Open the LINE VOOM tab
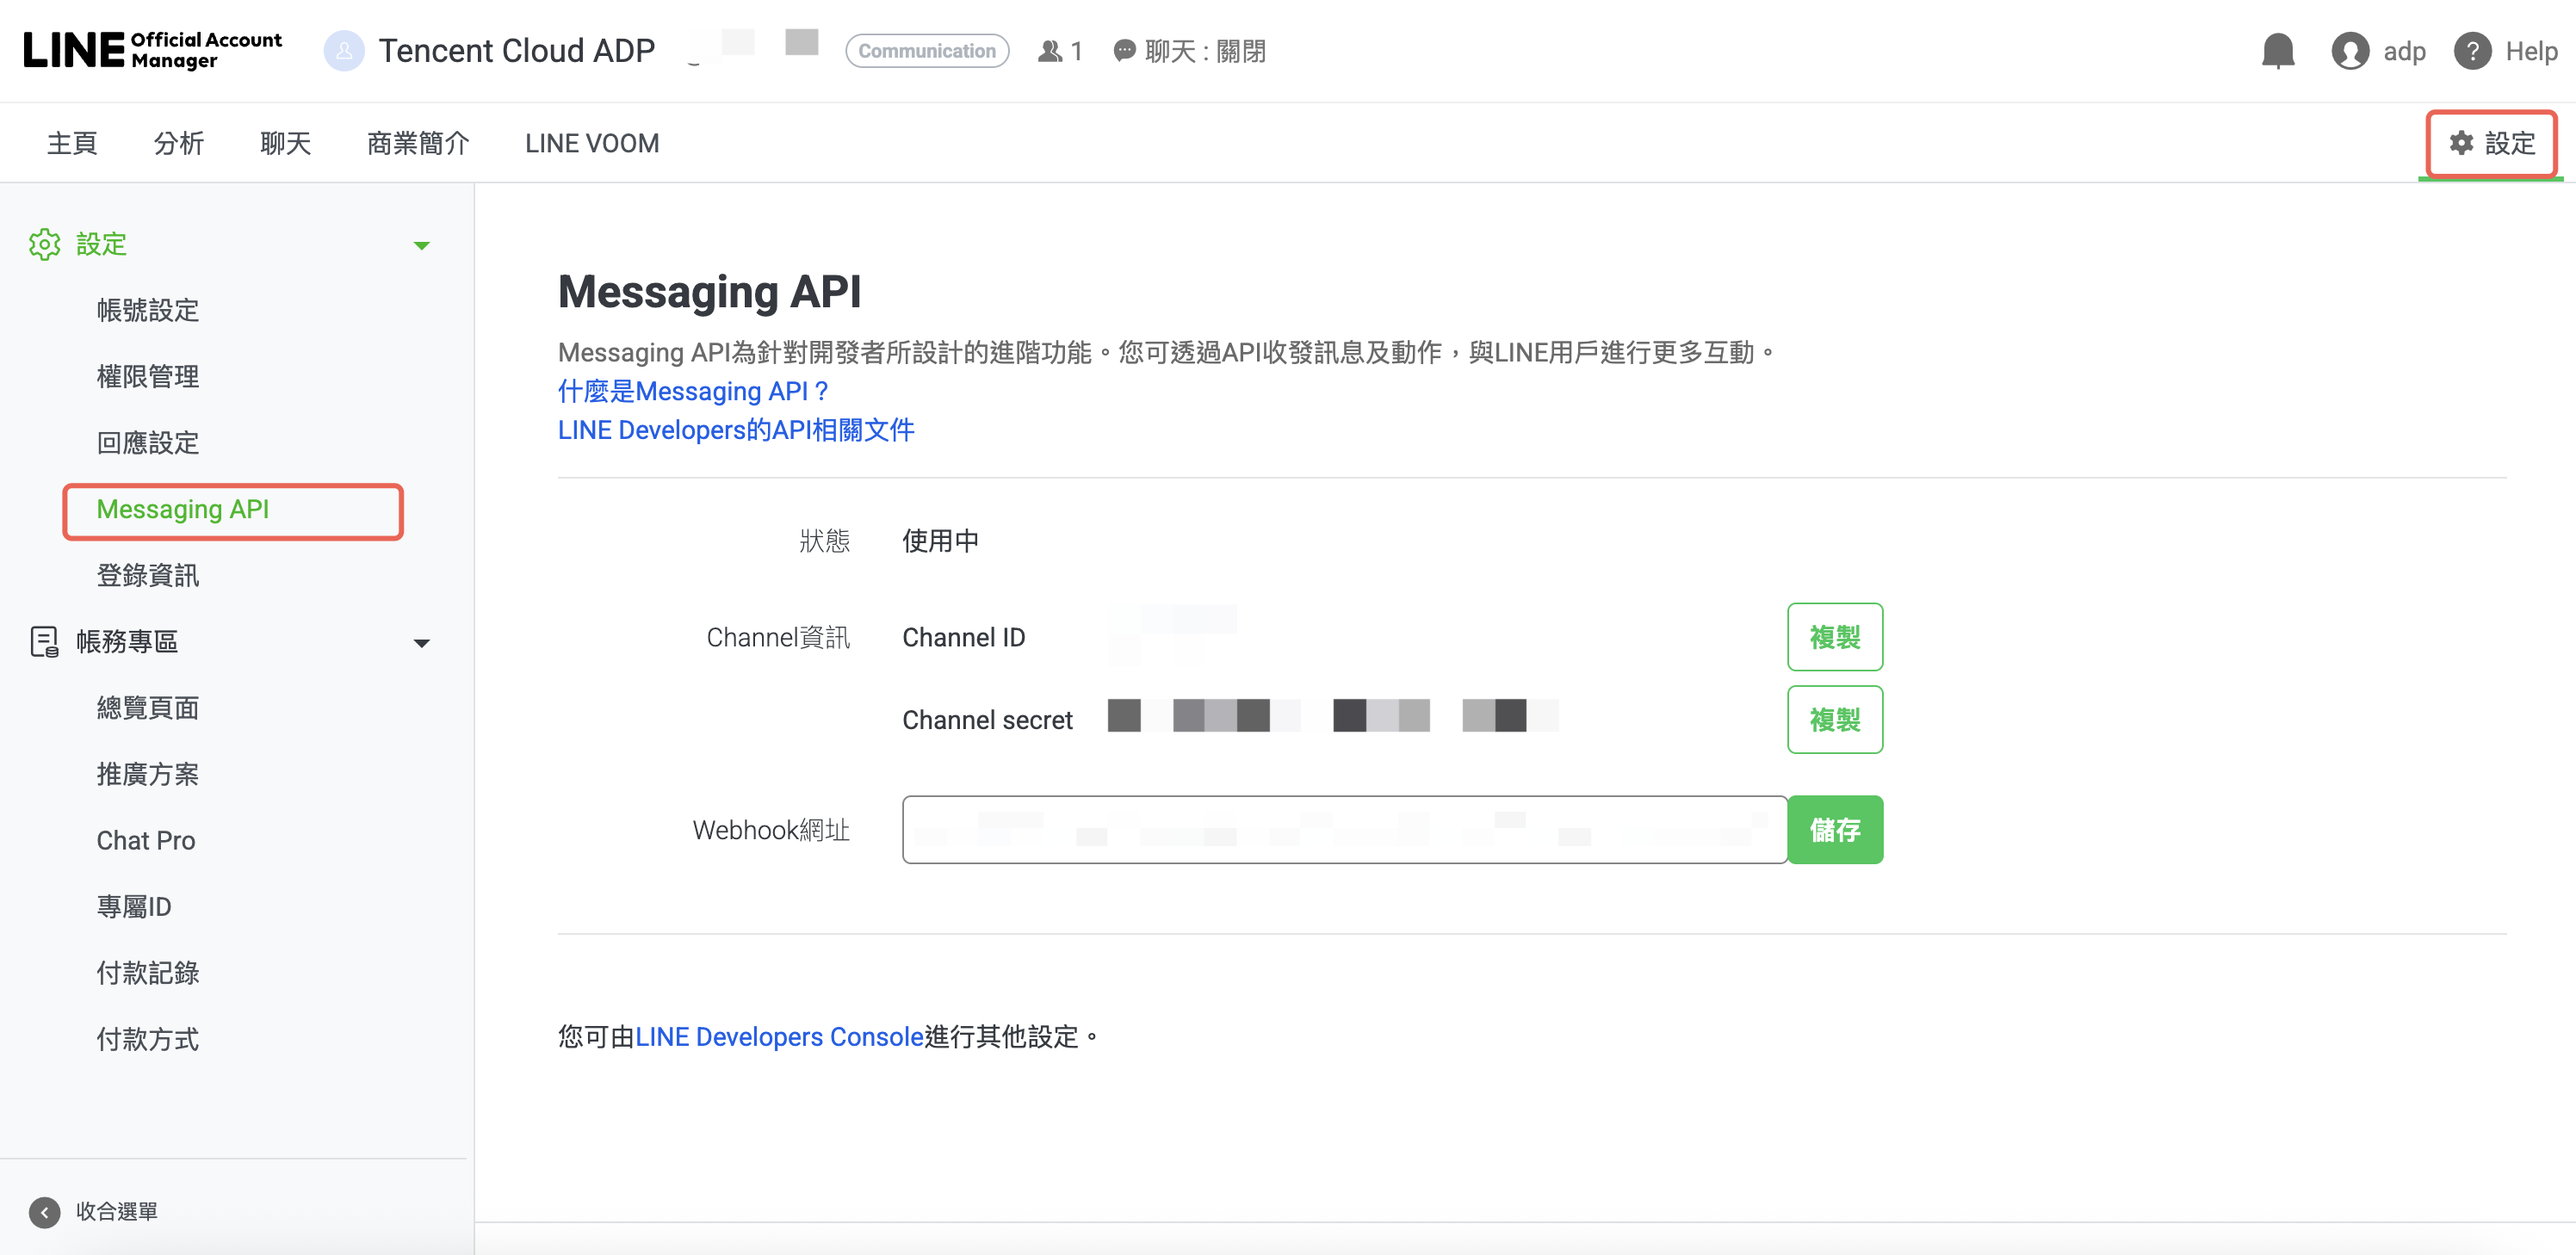 pos(591,143)
